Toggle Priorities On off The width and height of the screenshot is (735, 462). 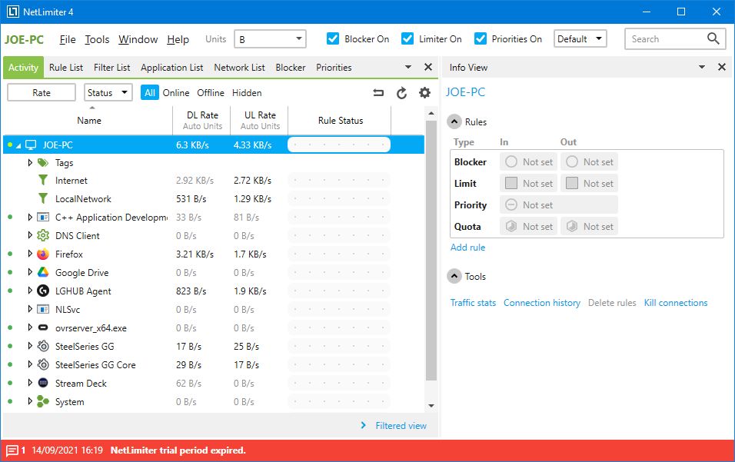point(481,38)
